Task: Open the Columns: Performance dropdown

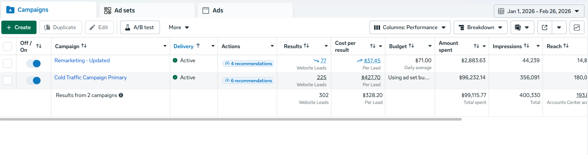Action: (410, 28)
